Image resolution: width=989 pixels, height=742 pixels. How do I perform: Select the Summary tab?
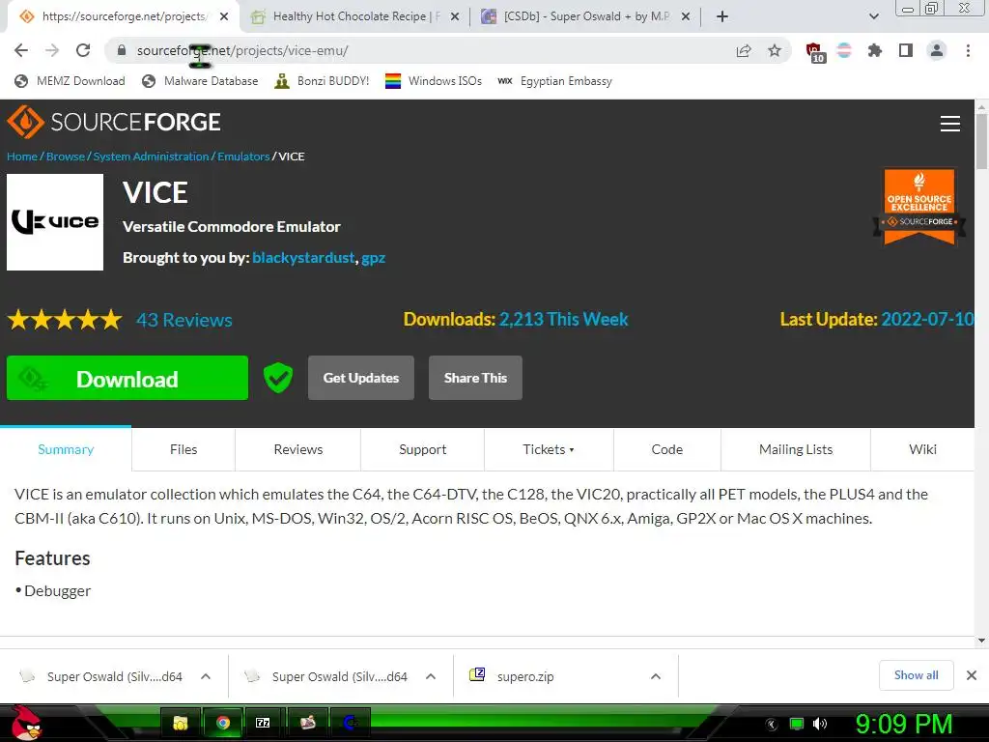point(66,449)
